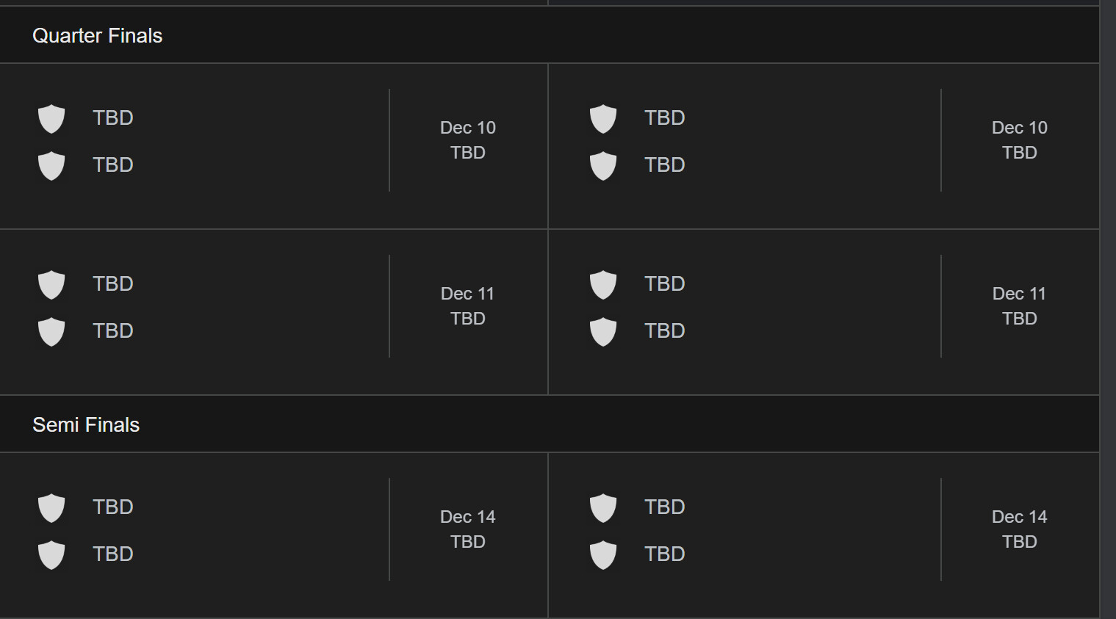1116x619 pixels.
Task: Click top team shield in left semi final
Action: click(x=51, y=507)
